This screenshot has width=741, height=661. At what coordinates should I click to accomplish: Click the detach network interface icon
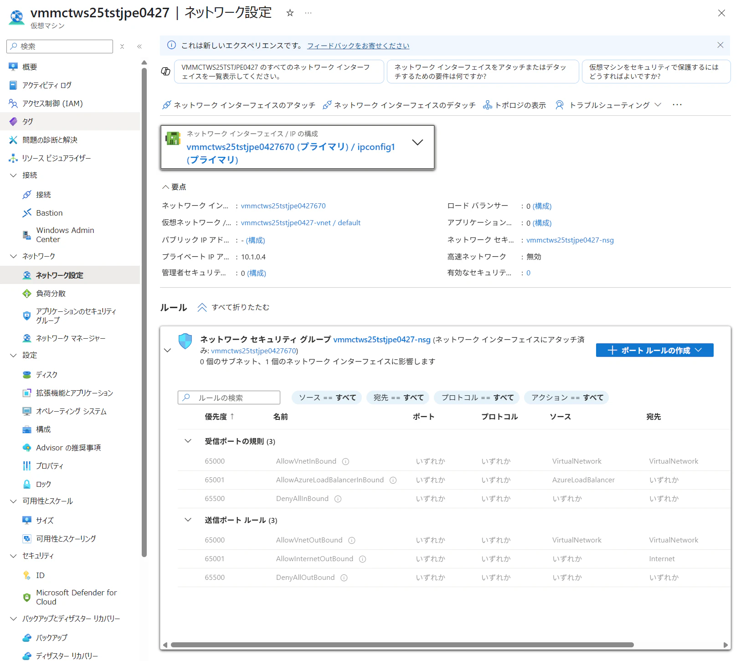[327, 105]
